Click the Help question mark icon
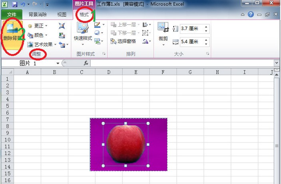Image resolution: width=281 pixels, height=184 pixels. pyautogui.click(x=251, y=14)
